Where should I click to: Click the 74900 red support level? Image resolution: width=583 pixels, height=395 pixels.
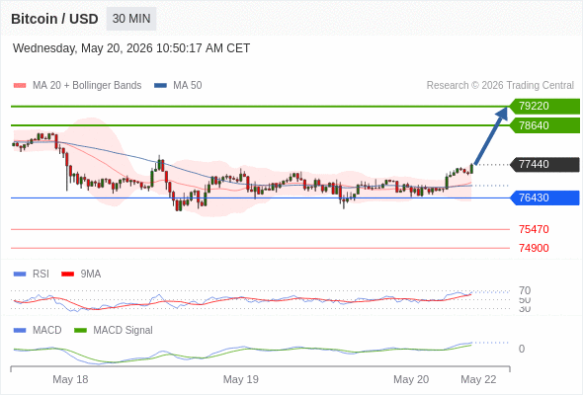pyautogui.click(x=534, y=248)
